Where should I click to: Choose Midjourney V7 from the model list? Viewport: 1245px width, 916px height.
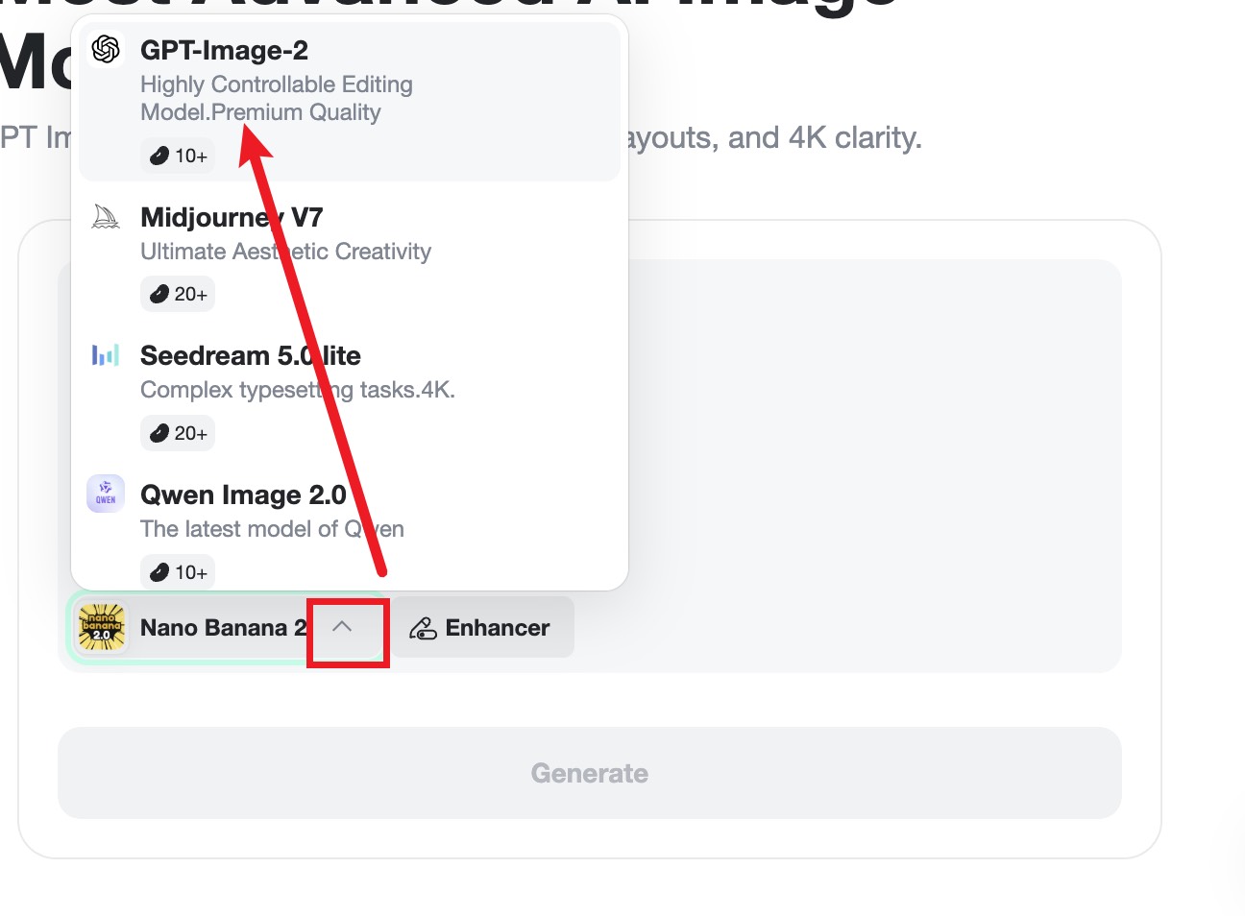tap(350, 256)
